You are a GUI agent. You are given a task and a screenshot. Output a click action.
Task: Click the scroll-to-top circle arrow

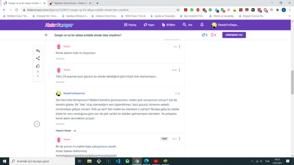[37, 124]
